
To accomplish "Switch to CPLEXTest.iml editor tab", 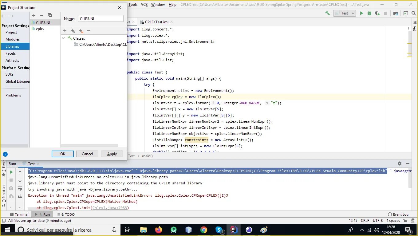I will tap(157, 22).
